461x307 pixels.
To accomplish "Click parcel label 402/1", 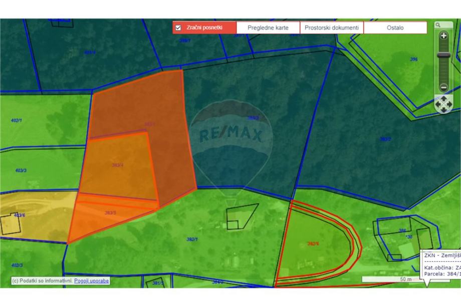I will (x=17, y=121).
